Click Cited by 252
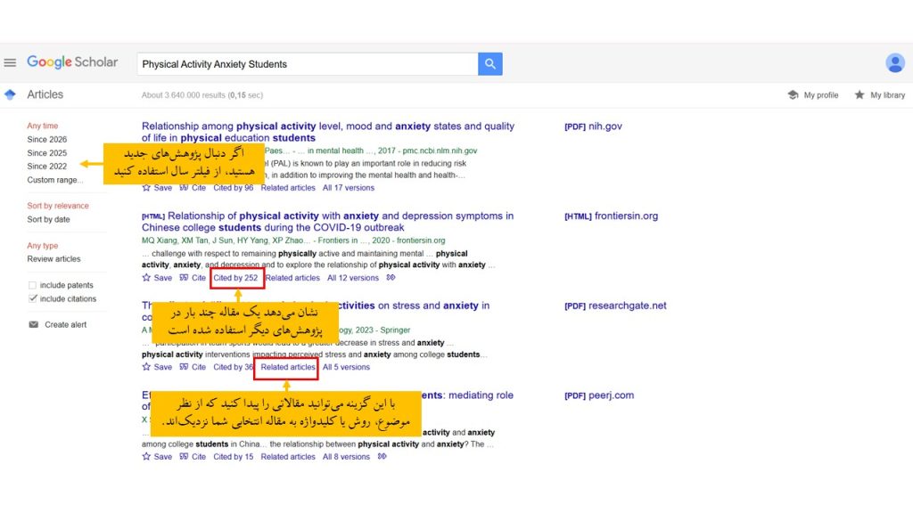The height and width of the screenshot is (513, 913). click(235, 278)
